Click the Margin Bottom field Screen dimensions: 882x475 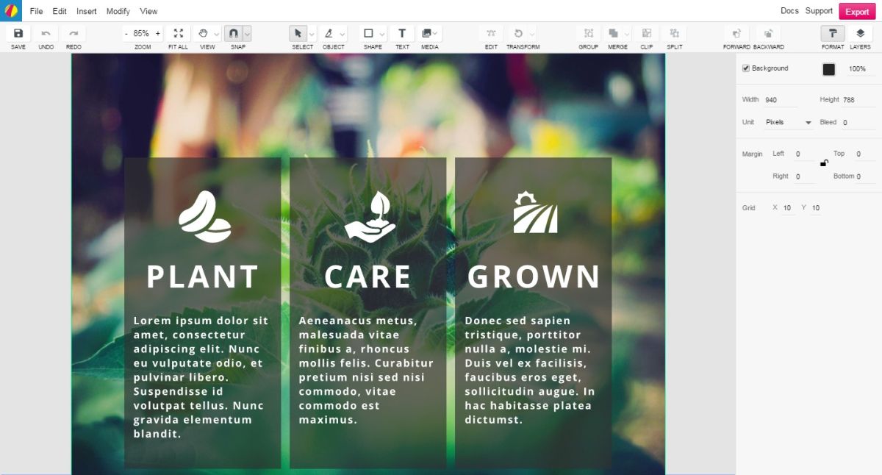[865, 177]
